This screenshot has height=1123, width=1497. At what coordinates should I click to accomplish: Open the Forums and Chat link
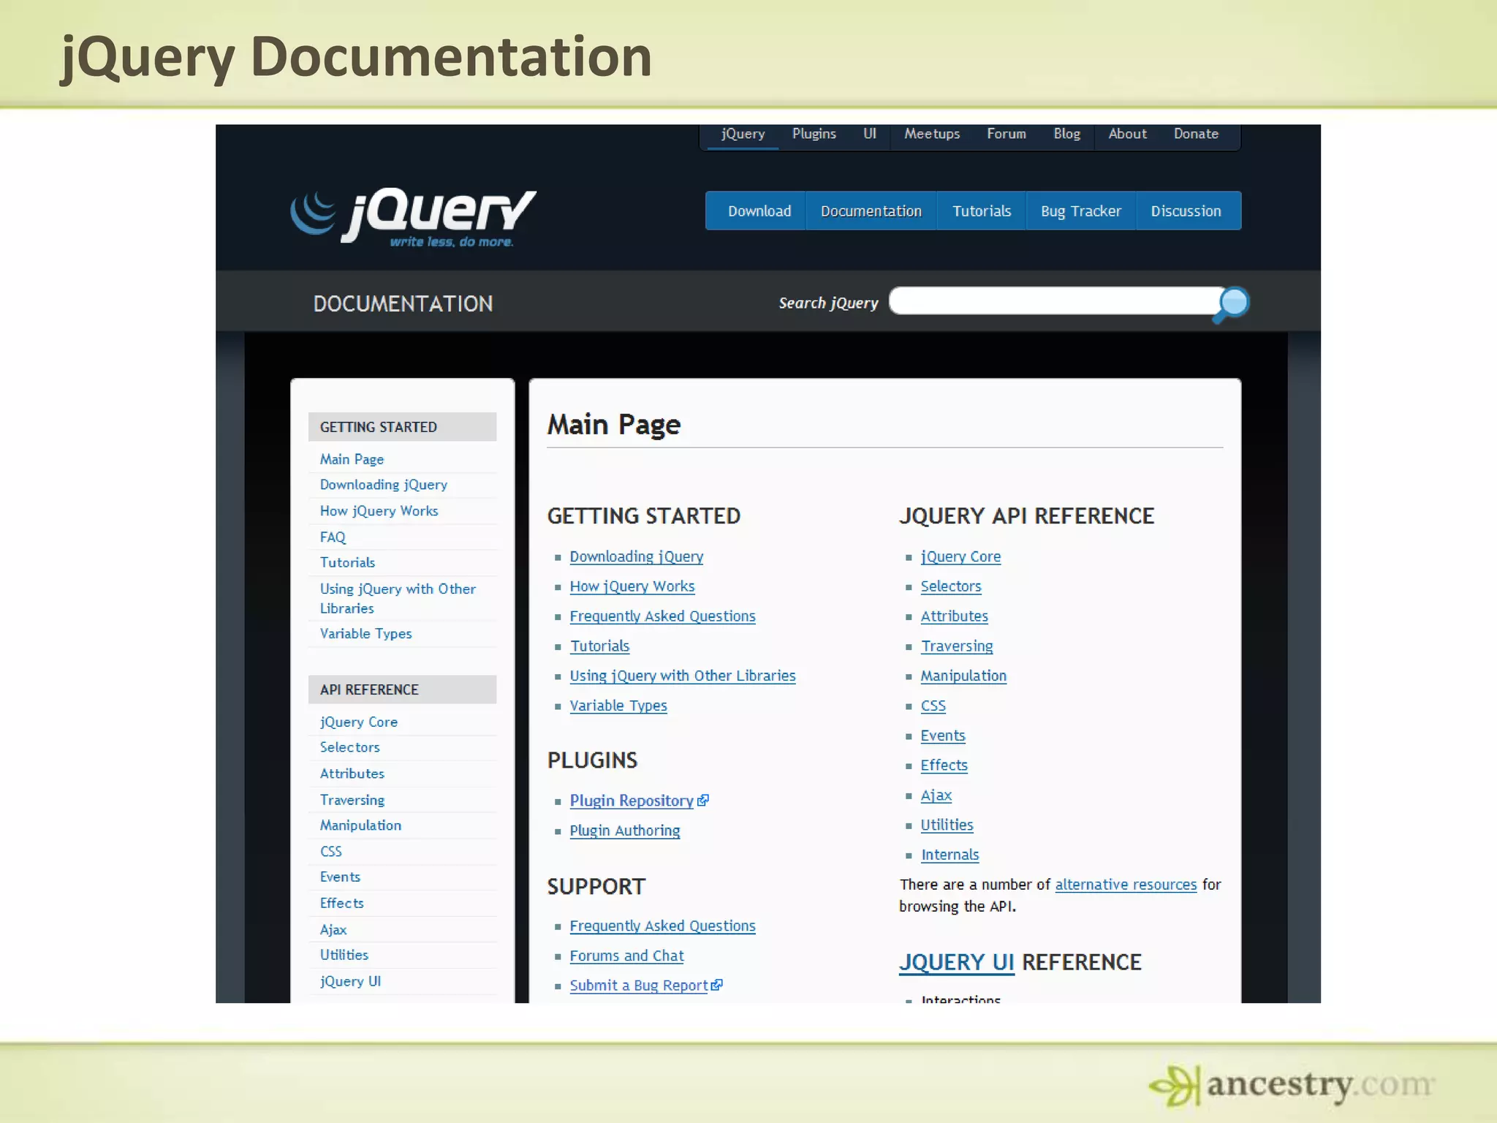point(626,956)
